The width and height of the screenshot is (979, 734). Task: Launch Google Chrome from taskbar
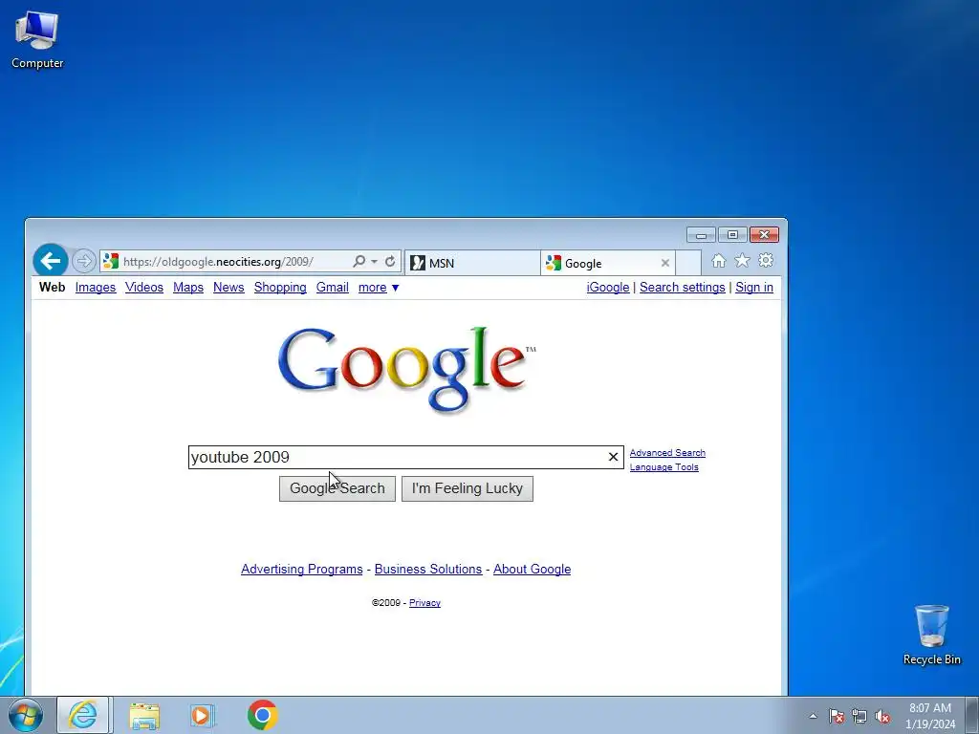click(262, 715)
